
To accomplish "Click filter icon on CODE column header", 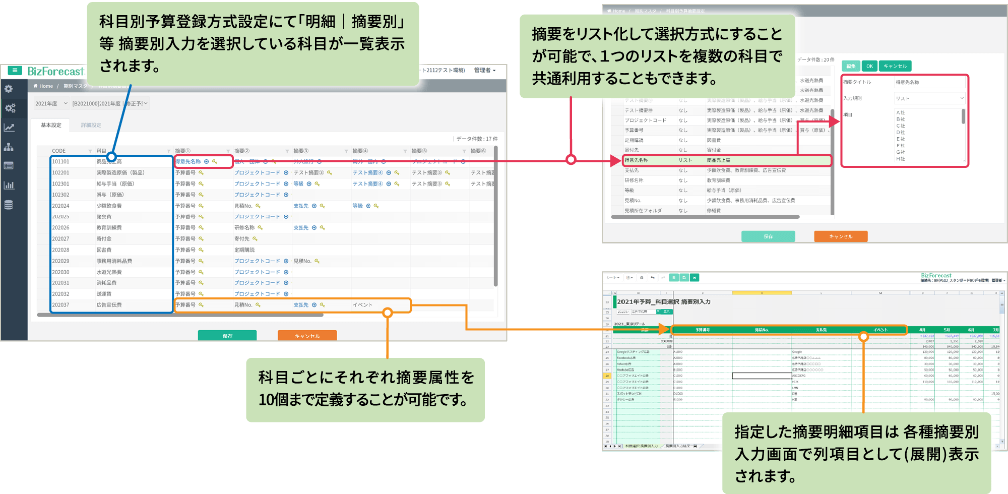I will [90, 151].
